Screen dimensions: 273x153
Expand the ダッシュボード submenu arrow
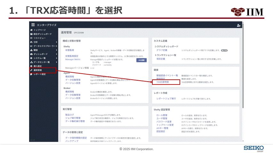point(57,54)
